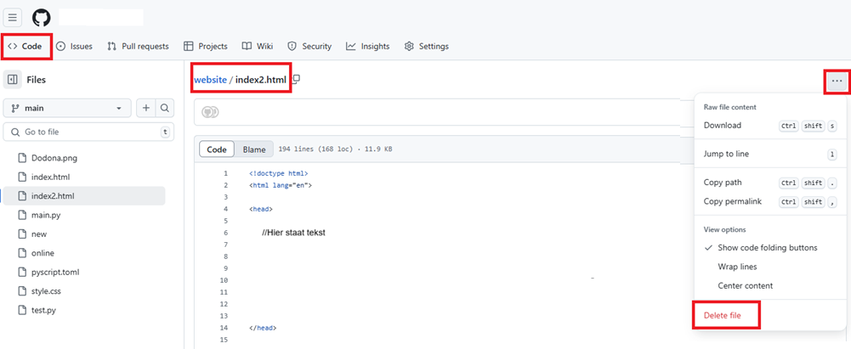The width and height of the screenshot is (851, 349).
Task: Click the Copilot icon above the code
Action: (x=210, y=112)
